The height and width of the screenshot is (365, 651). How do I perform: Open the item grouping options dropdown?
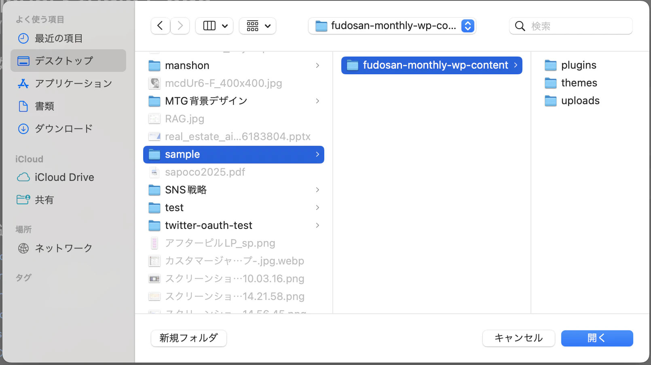258,26
